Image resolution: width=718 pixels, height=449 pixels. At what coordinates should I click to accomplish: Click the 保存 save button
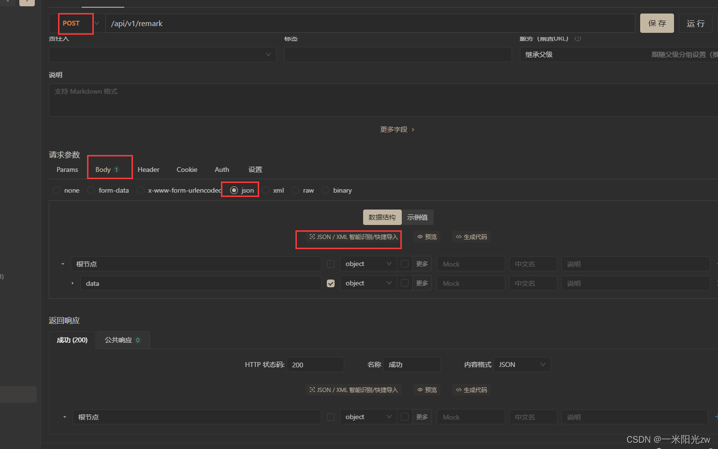(x=657, y=23)
